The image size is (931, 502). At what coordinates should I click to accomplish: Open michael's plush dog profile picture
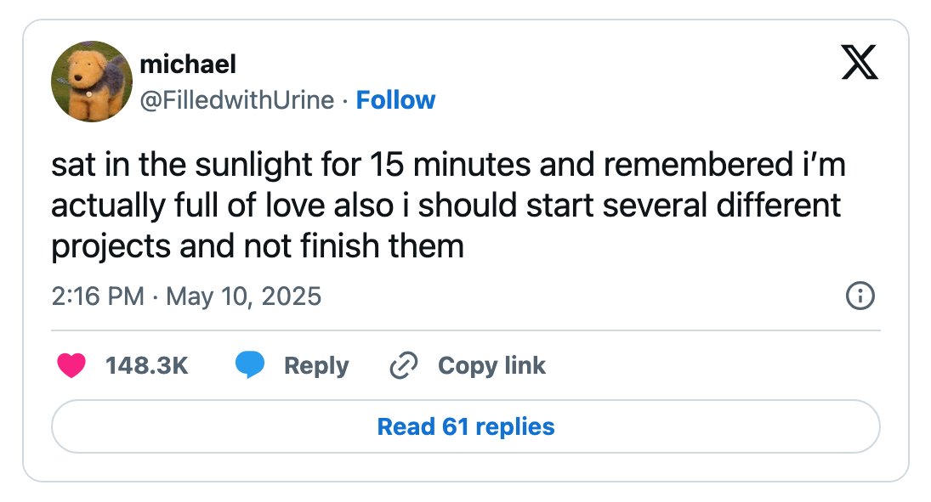[92, 82]
